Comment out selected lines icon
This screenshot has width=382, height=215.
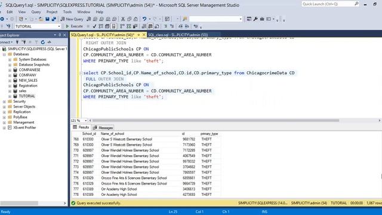(165, 26)
